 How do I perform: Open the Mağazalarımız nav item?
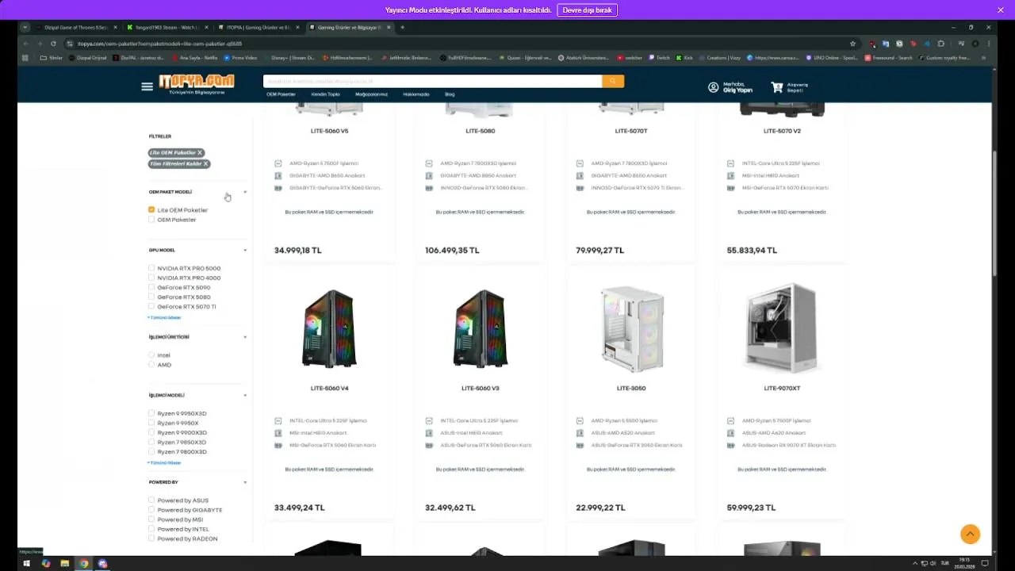pyautogui.click(x=371, y=94)
